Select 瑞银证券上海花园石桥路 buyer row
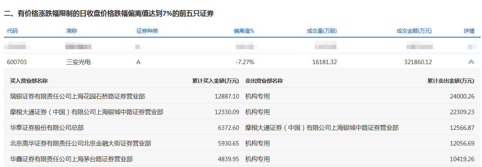The image size is (482, 167). point(77,97)
